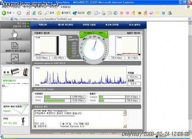Click the green square next to 회원정보 수정

coord(28,26)
